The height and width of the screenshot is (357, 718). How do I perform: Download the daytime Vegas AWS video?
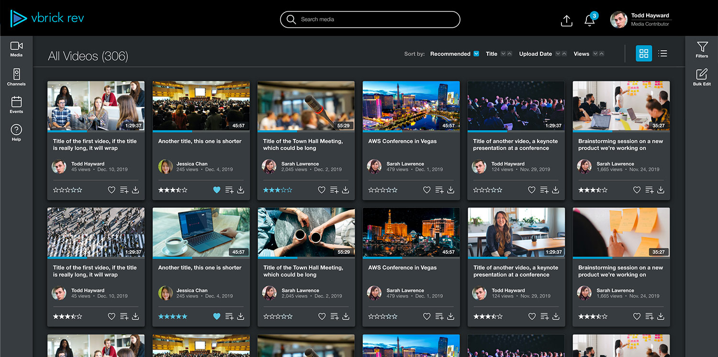click(451, 190)
